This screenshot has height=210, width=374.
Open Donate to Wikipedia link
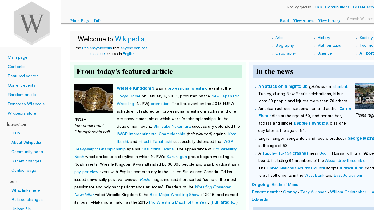pyautogui.click(x=26, y=104)
